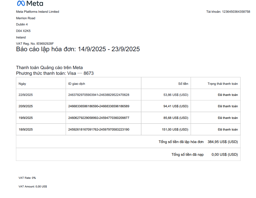256x198 pixels.
Task: Click the date cell '19/9/2025'
Action: click(x=26, y=118)
